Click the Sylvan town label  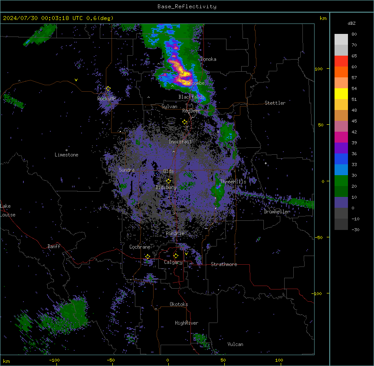[169, 106]
